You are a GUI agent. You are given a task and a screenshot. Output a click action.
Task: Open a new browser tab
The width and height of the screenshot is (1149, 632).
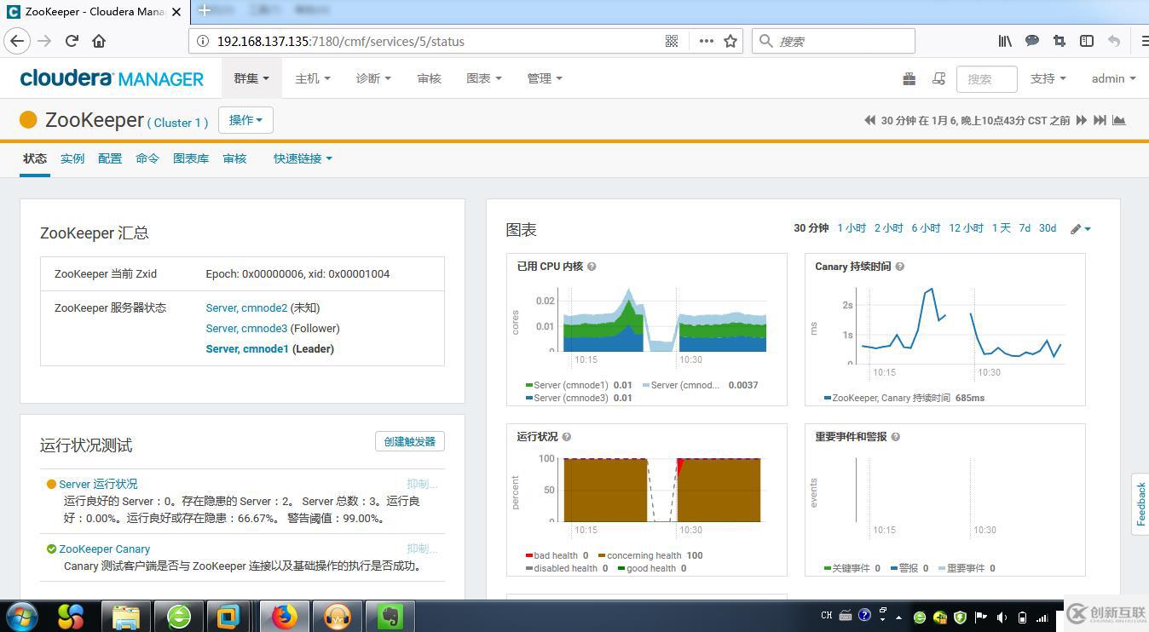pyautogui.click(x=204, y=10)
